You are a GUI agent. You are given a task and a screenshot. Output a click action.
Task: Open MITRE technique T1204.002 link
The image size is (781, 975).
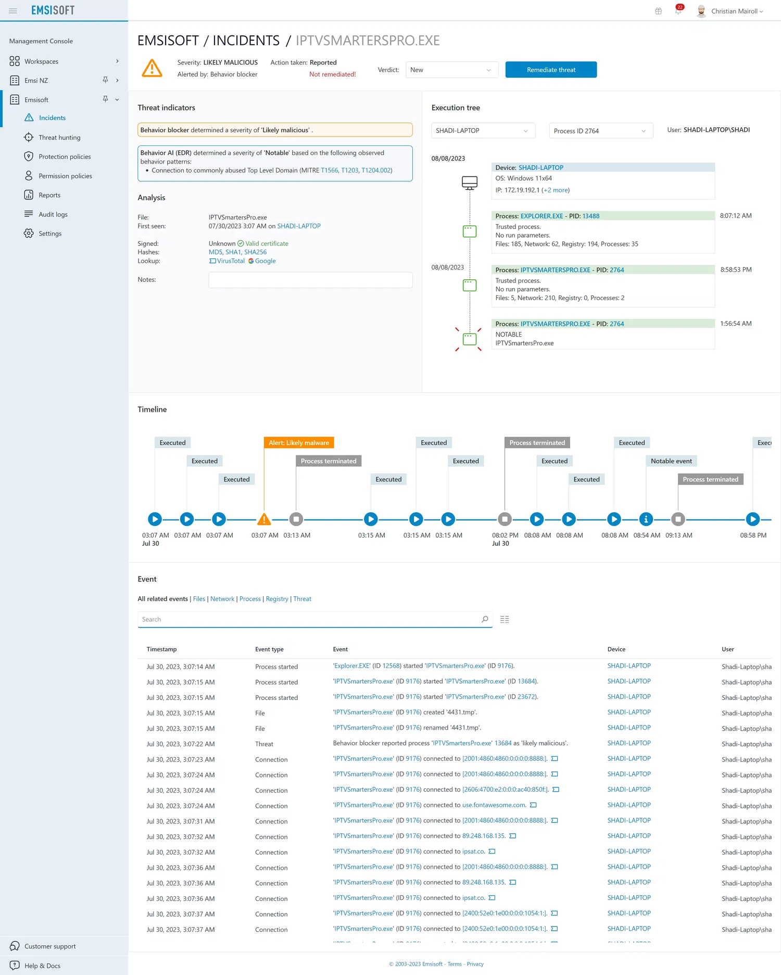(x=376, y=170)
